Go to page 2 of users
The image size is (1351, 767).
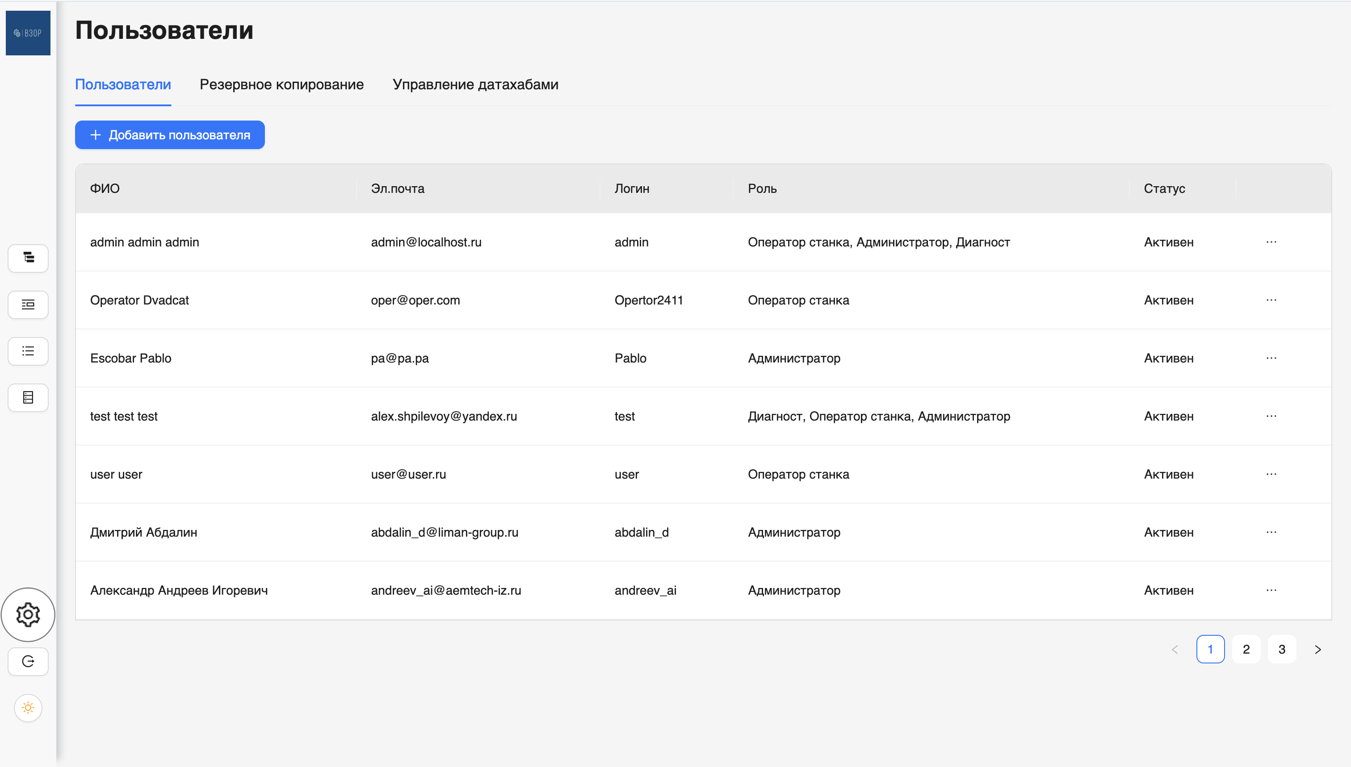point(1246,649)
